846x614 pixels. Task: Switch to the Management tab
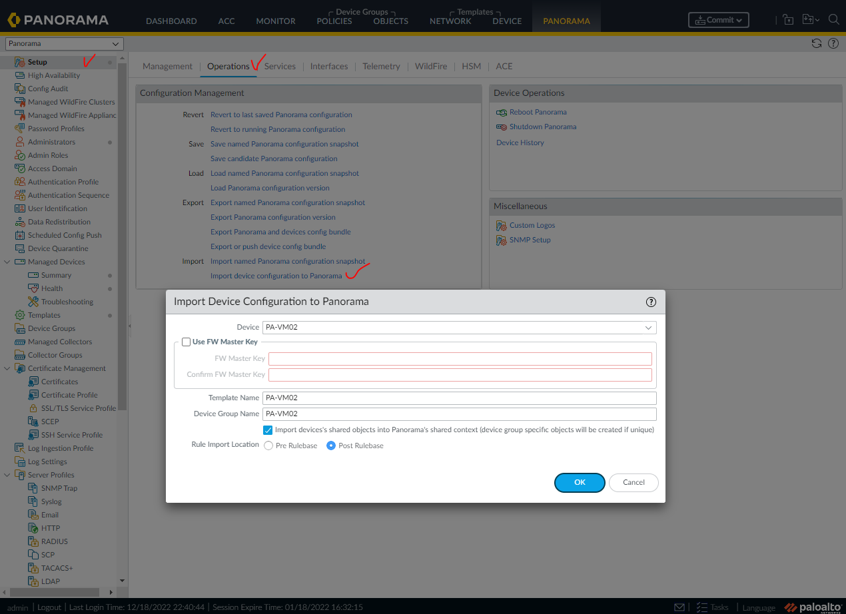click(167, 66)
